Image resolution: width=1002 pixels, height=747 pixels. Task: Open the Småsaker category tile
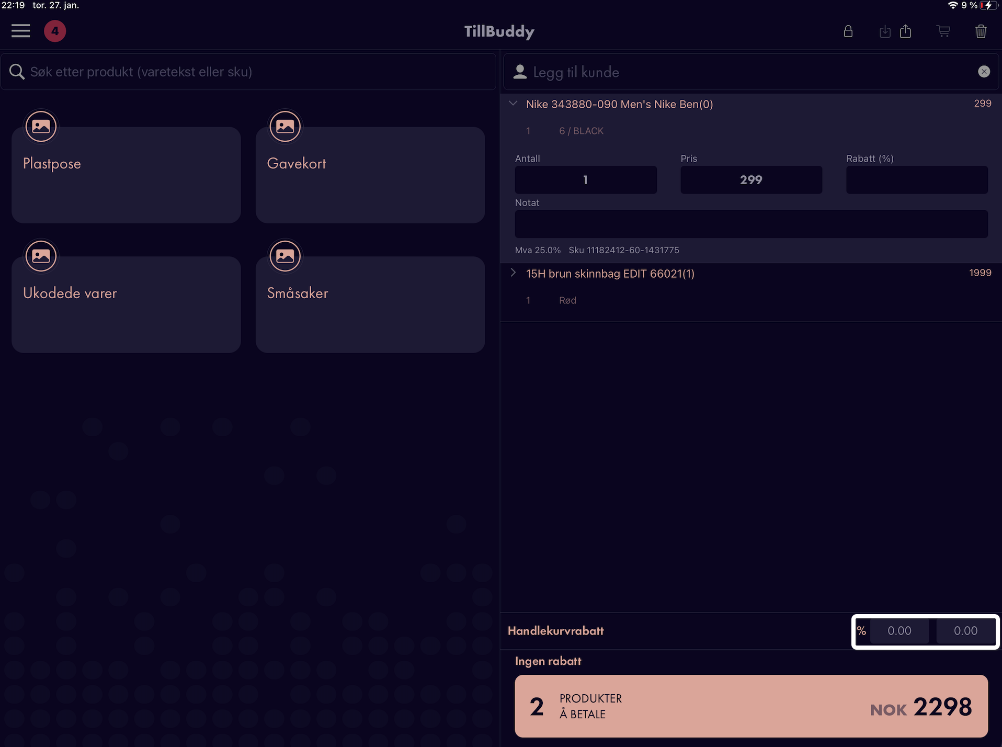(370, 304)
